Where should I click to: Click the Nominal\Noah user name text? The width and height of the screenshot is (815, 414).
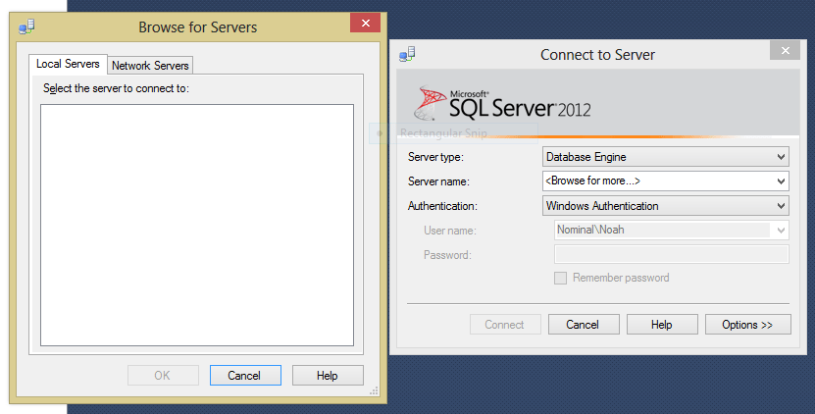coord(590,230)
